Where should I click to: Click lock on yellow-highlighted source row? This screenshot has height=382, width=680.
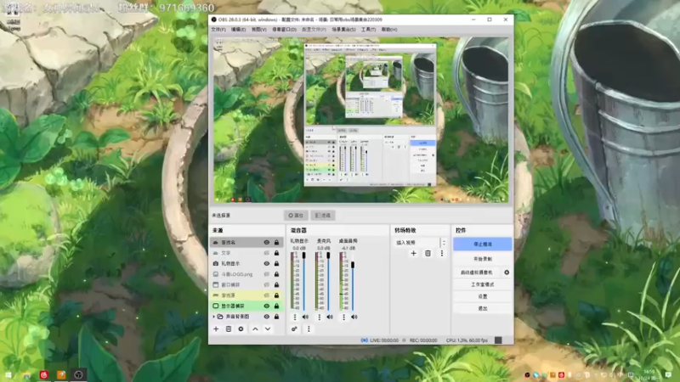coord(276,295)
